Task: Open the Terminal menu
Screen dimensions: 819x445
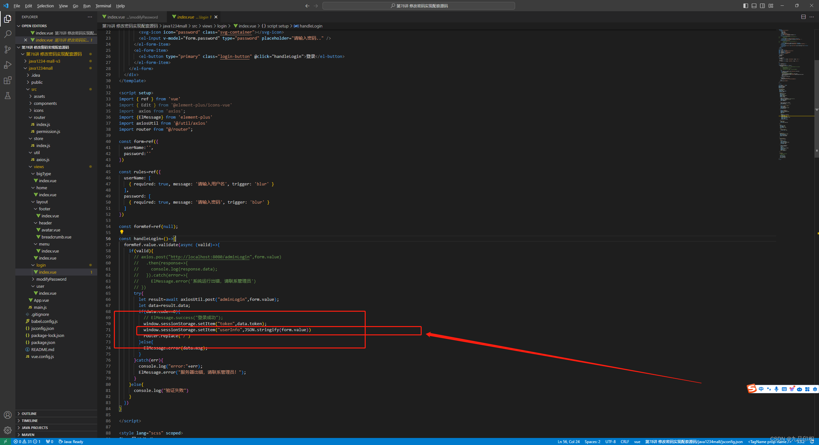Action: [103, 6]
